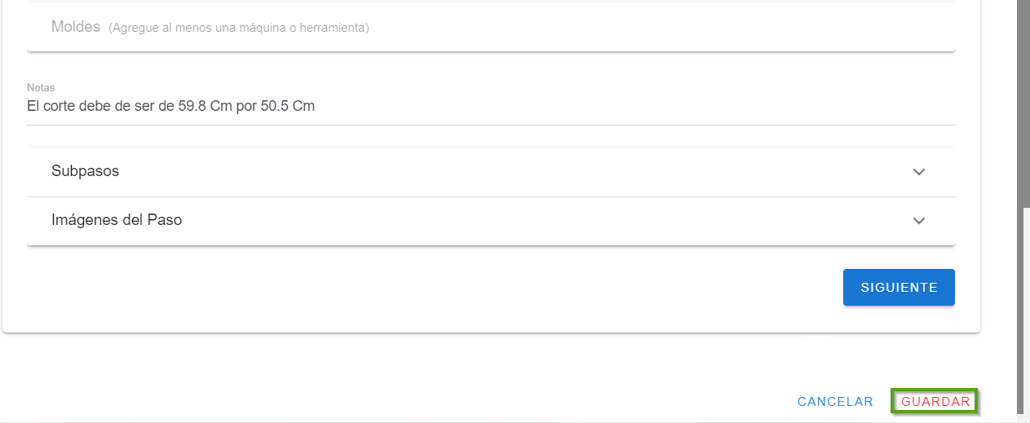
Task: Place cursor after '50.5 Cm' in notes
Action: (x=316, y=106)
